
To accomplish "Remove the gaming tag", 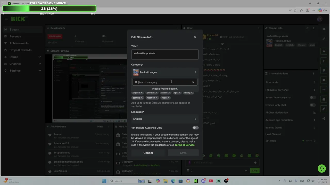I will [x=142, y=98].
